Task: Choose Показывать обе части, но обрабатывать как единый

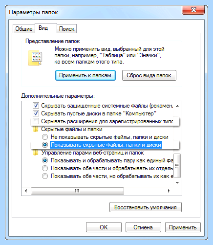Action: click(x=45, y=176)
